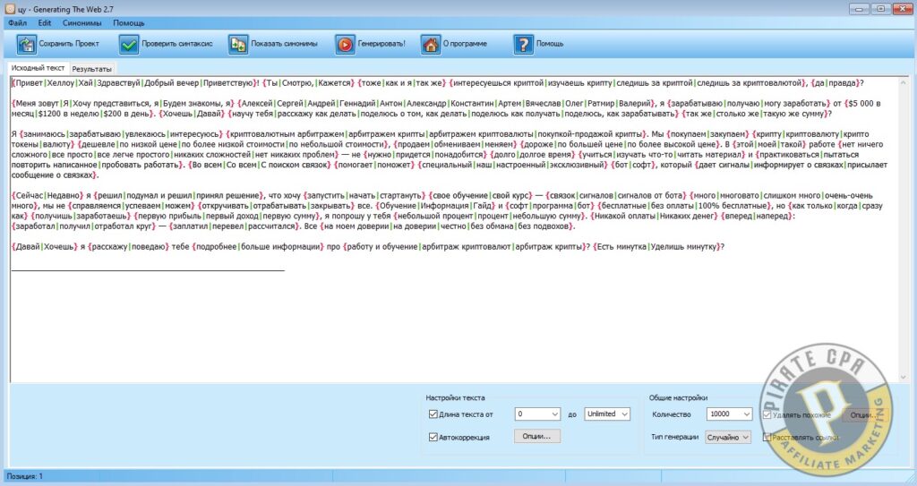Open the Количество dropdown showing 10000
The width and height of the screenshot is (917, 486).
(729, 414)
